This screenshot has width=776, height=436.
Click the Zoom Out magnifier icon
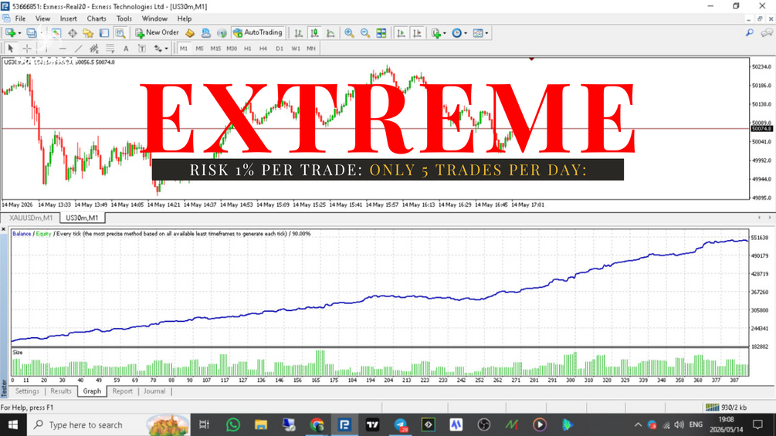365,33
